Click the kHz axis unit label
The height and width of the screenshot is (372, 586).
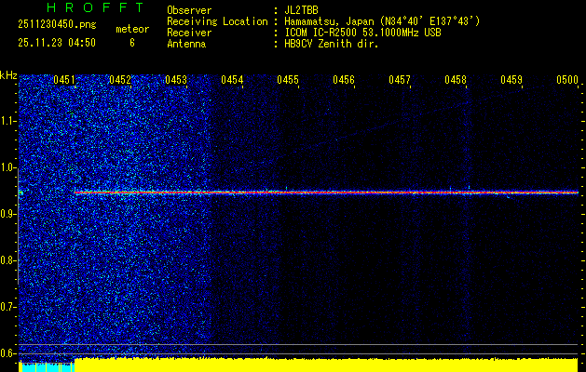coord(8,74)
